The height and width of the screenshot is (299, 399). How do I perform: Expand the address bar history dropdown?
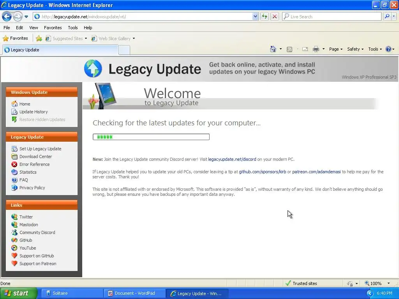(x=256, y=16)
